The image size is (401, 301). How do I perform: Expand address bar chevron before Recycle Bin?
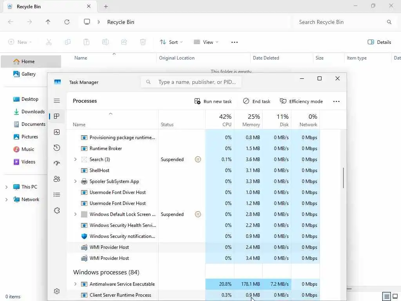point(99,22)
